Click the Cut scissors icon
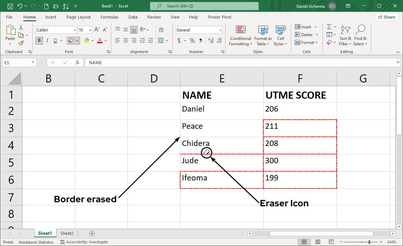Screen dimensions: 403x246 (21, 27)
